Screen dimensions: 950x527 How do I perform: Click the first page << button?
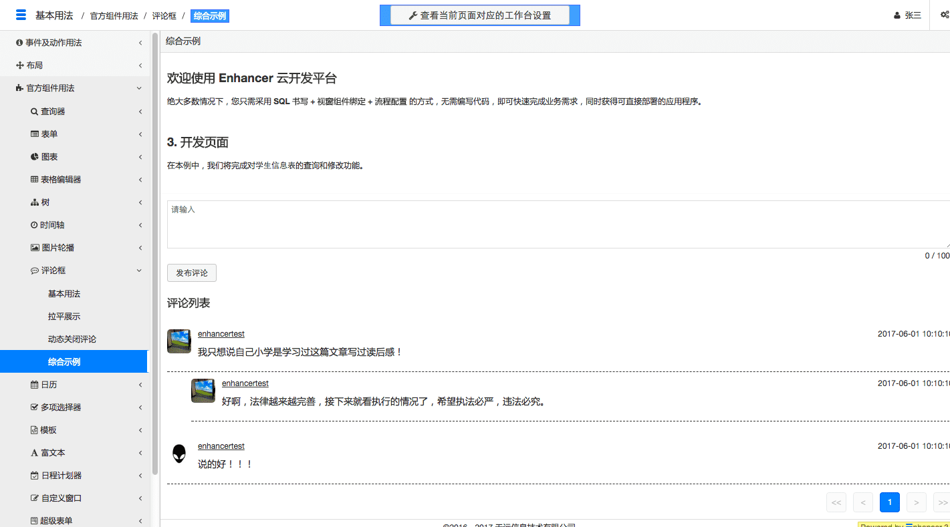click(836, 502)
